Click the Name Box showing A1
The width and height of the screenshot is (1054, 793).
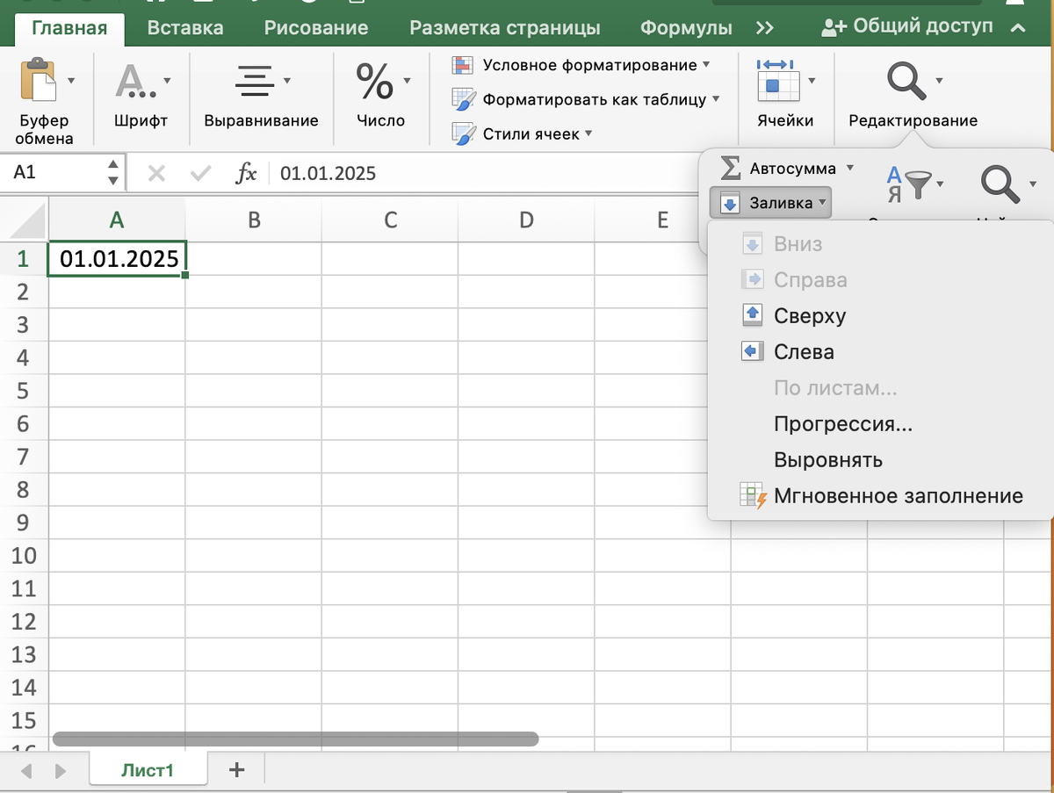pyautogui.click(x=54, y=172)
